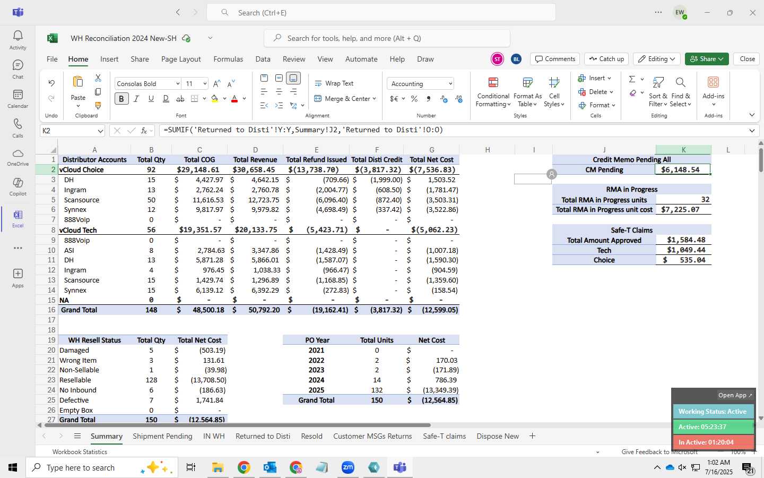
Task: Apply Comma Style number format
Action: point(429,99)
